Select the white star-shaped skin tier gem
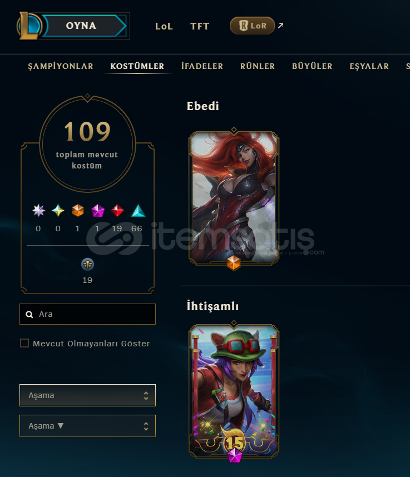Screen dimensions: 410x477 point(38,210)
